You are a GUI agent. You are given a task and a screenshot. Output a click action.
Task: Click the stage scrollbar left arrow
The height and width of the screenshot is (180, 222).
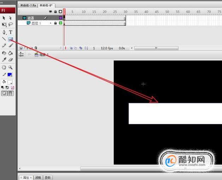pos(20,168)
